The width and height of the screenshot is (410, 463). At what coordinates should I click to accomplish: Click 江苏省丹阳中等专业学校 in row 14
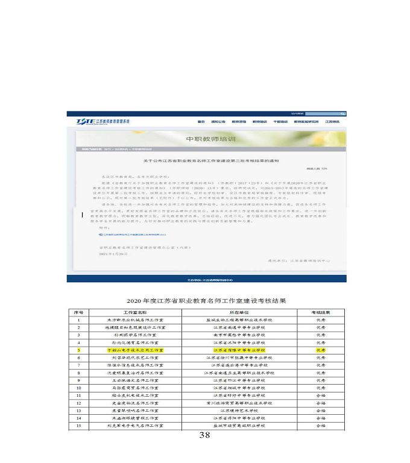[239, 418]
